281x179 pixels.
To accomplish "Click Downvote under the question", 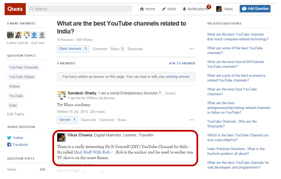I will tap(135, 49).
